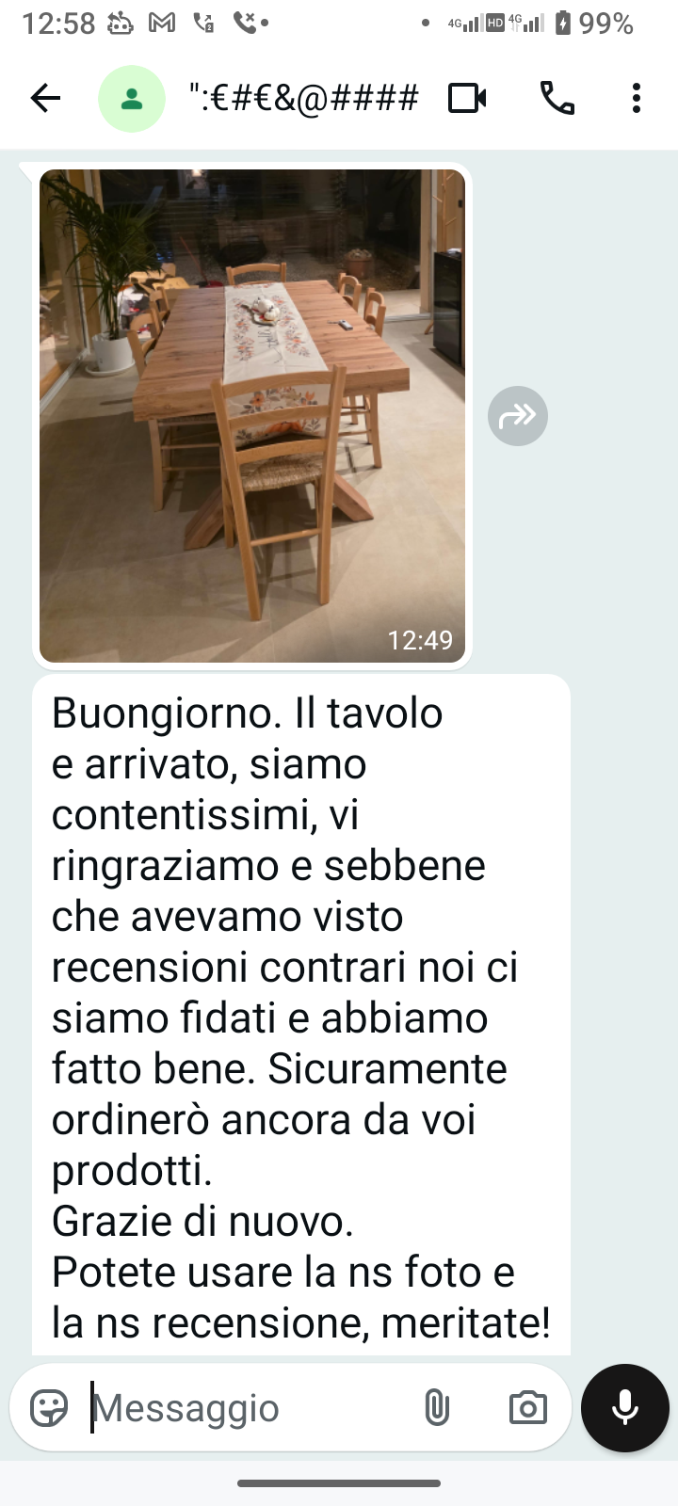Tap the missed call status bar icon

click(250, 23)
